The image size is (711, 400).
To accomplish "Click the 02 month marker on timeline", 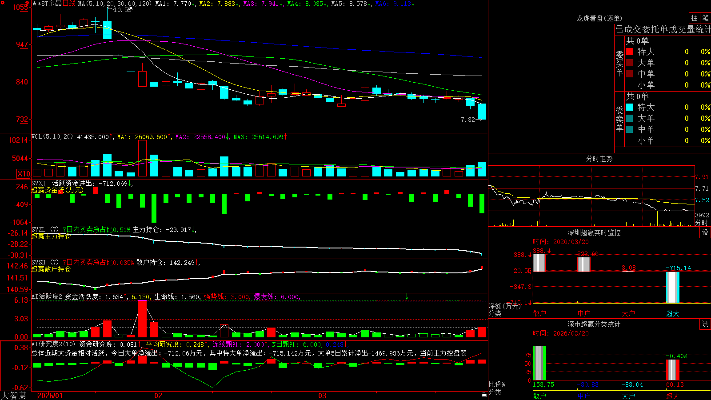I will coord(158,396).
